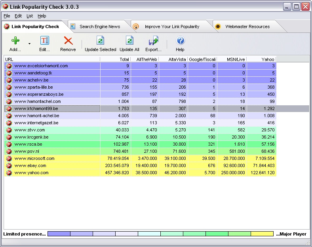The height and width of the screenshot is (247, 312).
Task: Click the red X Remove icon
Action: click(68, 40)
